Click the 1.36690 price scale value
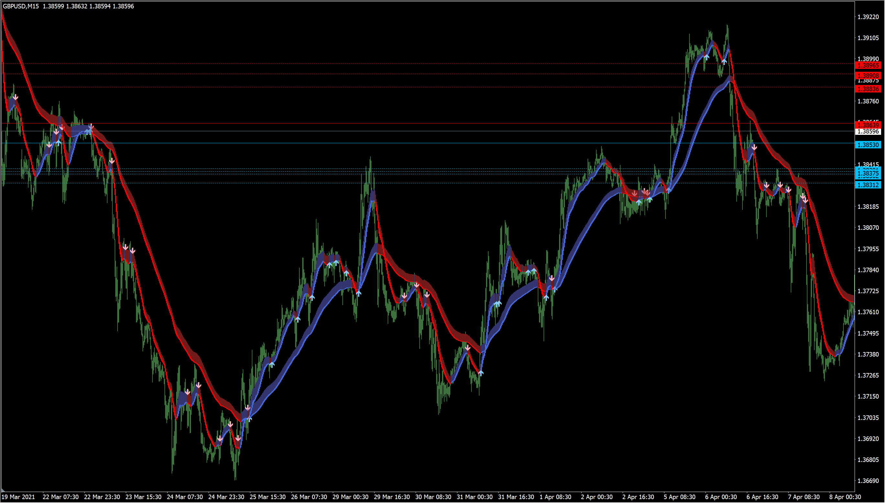The height and width of the screenshot is (503, 885). [868, 481]
